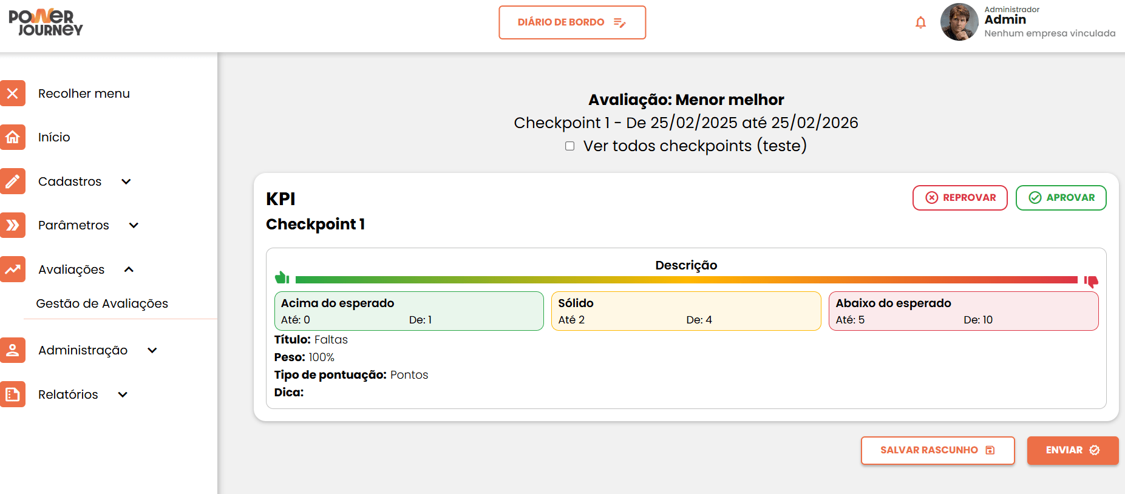Click the orange X collapse menu icon
The width and height of the screenshot is (1125, 494).
click(12, 93)
